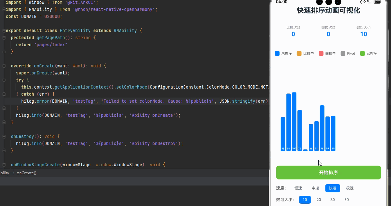Click the 速度: label
Viewport: 391px width, 206px height.
(x=281, y=188)
